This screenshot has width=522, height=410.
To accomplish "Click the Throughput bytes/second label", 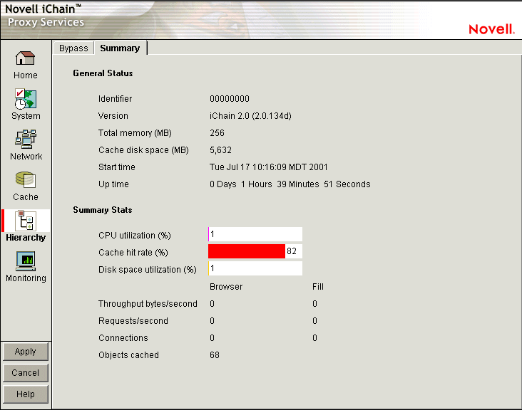I will [148, 304].
